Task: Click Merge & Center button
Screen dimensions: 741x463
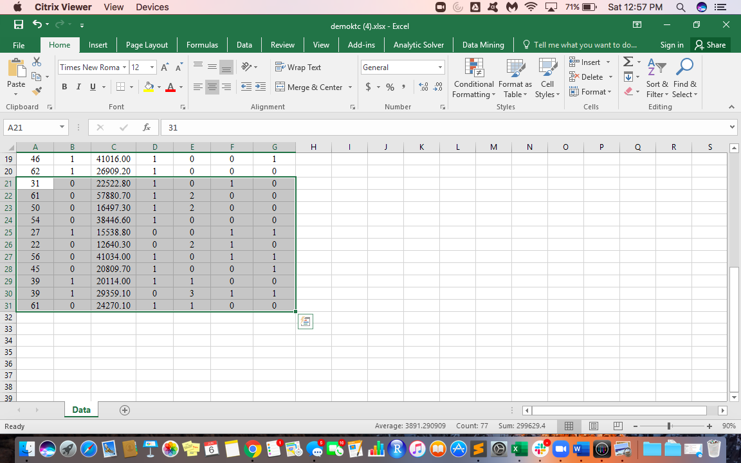Action: click(x=309, y=87)
